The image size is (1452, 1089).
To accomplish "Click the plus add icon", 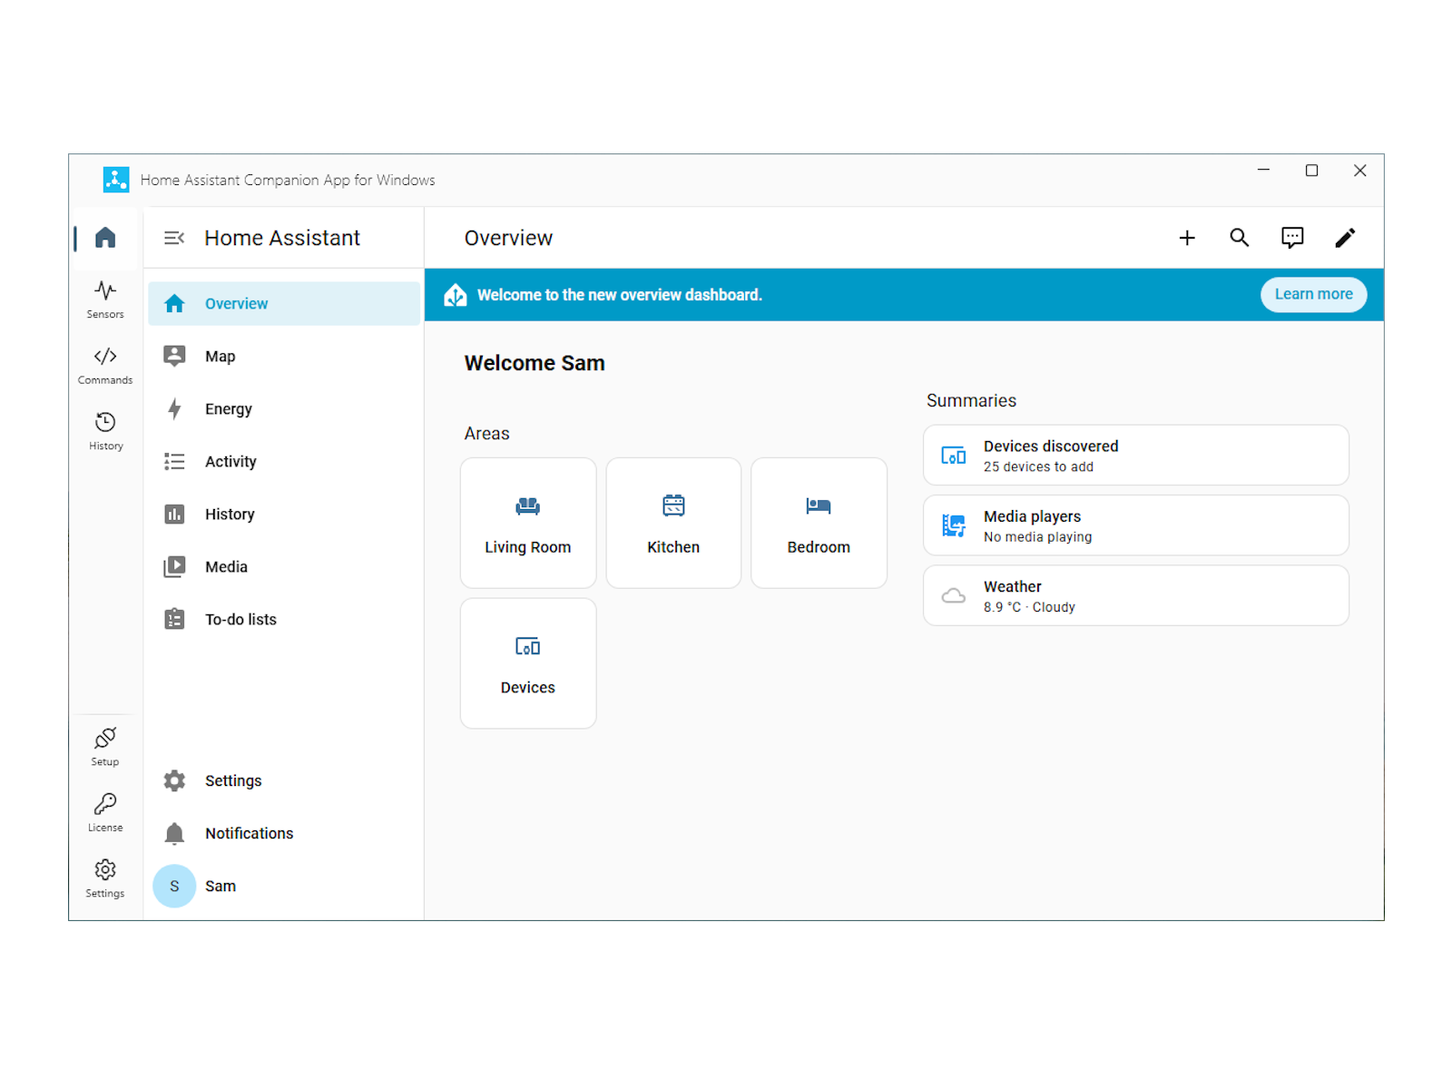I will [x=1187, y=238].
